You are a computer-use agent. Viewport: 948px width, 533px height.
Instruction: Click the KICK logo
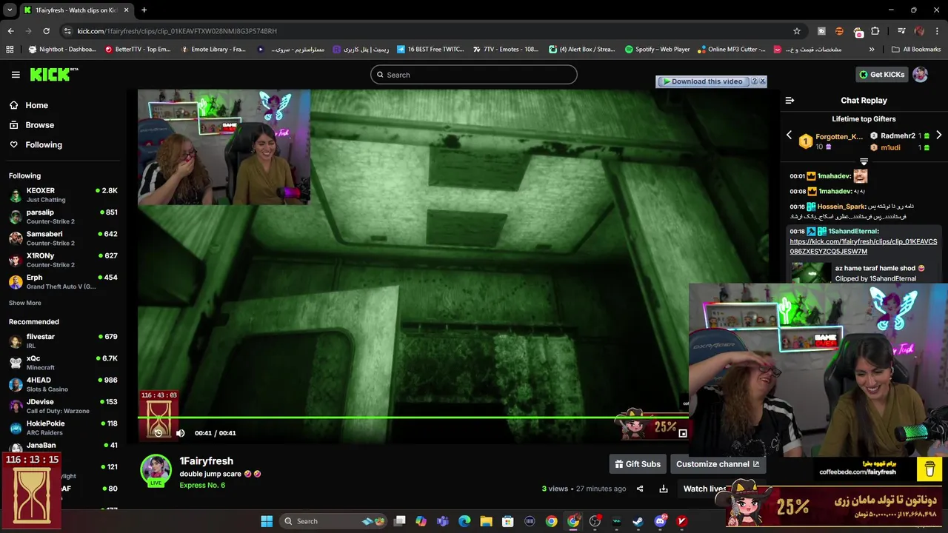(54, 74)
